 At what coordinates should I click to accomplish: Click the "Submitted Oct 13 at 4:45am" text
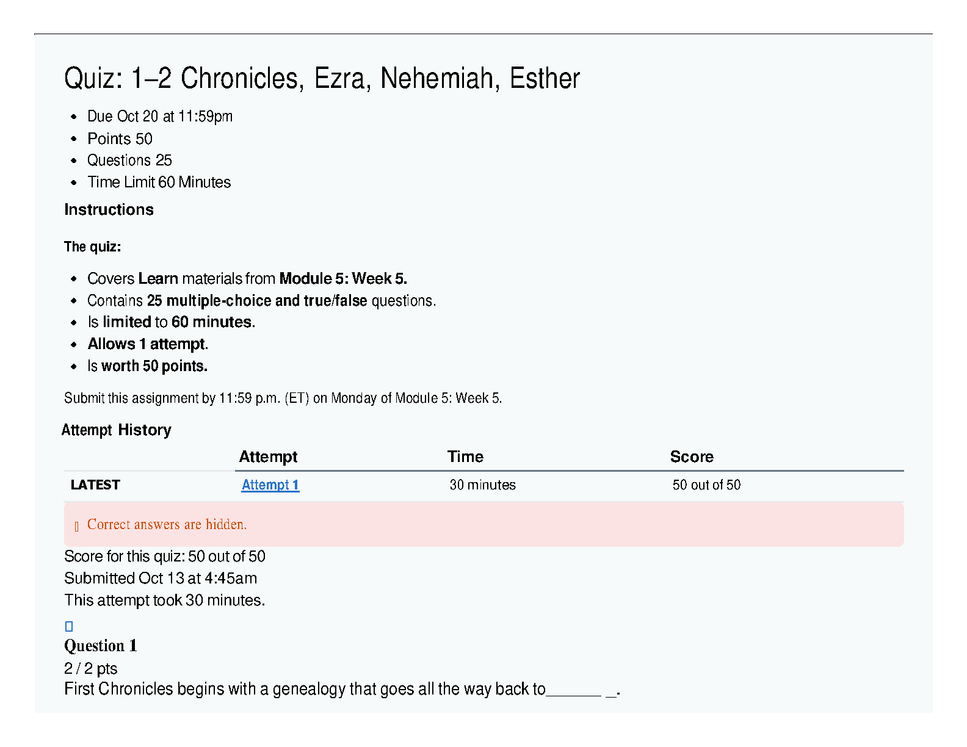161,579
